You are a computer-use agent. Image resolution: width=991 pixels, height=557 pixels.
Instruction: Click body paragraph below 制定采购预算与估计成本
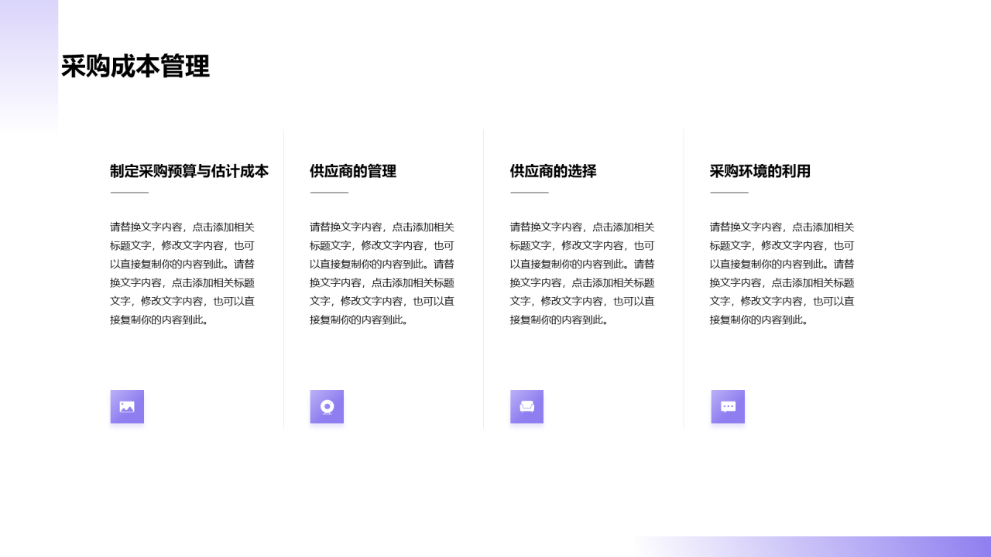[x=183, y=273]
